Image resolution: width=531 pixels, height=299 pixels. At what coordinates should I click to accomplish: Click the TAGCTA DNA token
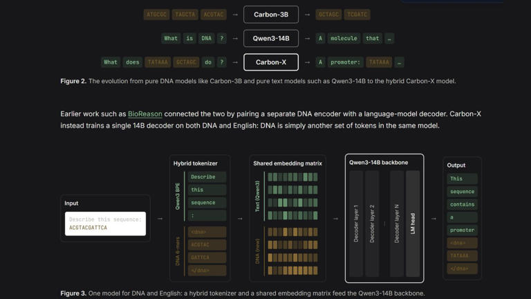[185, 15]
